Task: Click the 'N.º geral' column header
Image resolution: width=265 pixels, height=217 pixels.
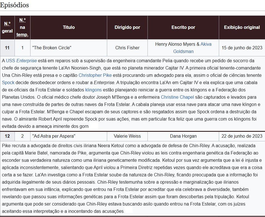Action: [x=7, y=27]
